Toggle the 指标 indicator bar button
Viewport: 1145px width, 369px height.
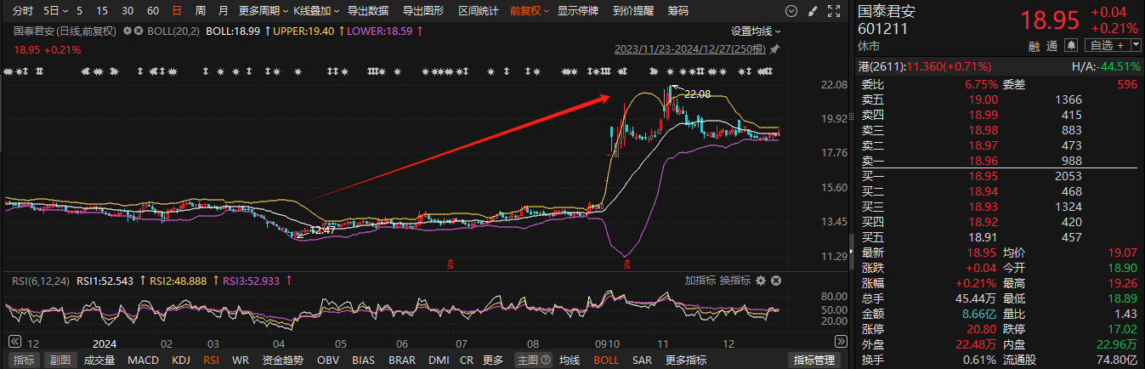point(25,360)
